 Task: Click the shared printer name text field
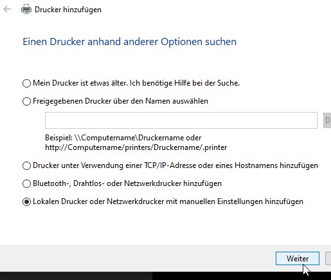point(181,120)
